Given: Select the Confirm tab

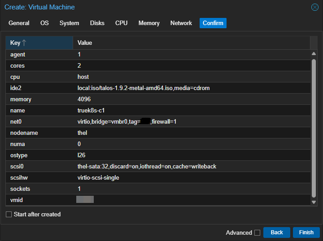Looking at the screenshot, I should (x=213, y=23).
